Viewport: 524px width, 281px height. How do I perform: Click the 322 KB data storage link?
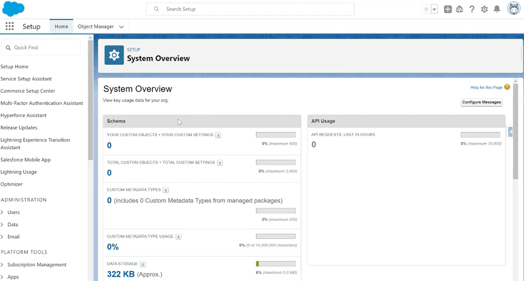121,274
